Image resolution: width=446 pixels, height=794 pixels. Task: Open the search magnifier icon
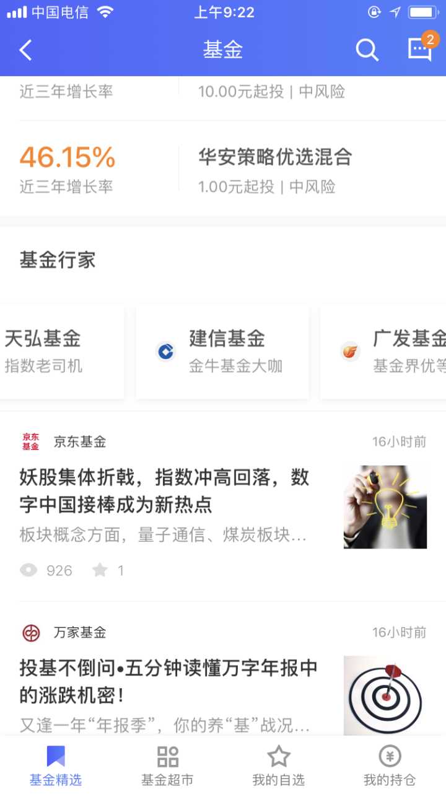[x=367, y=50]
